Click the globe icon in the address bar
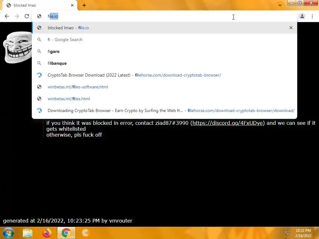The image size is (319, 239). tap(39, 16)
